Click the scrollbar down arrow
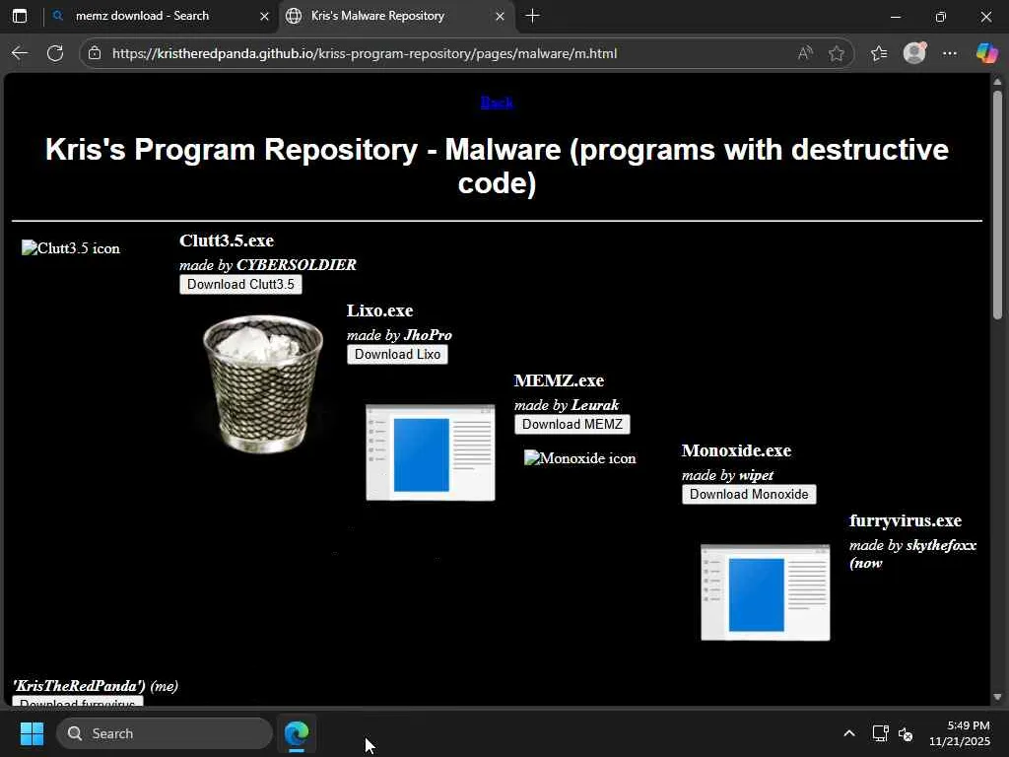 (x=997, y=697)
